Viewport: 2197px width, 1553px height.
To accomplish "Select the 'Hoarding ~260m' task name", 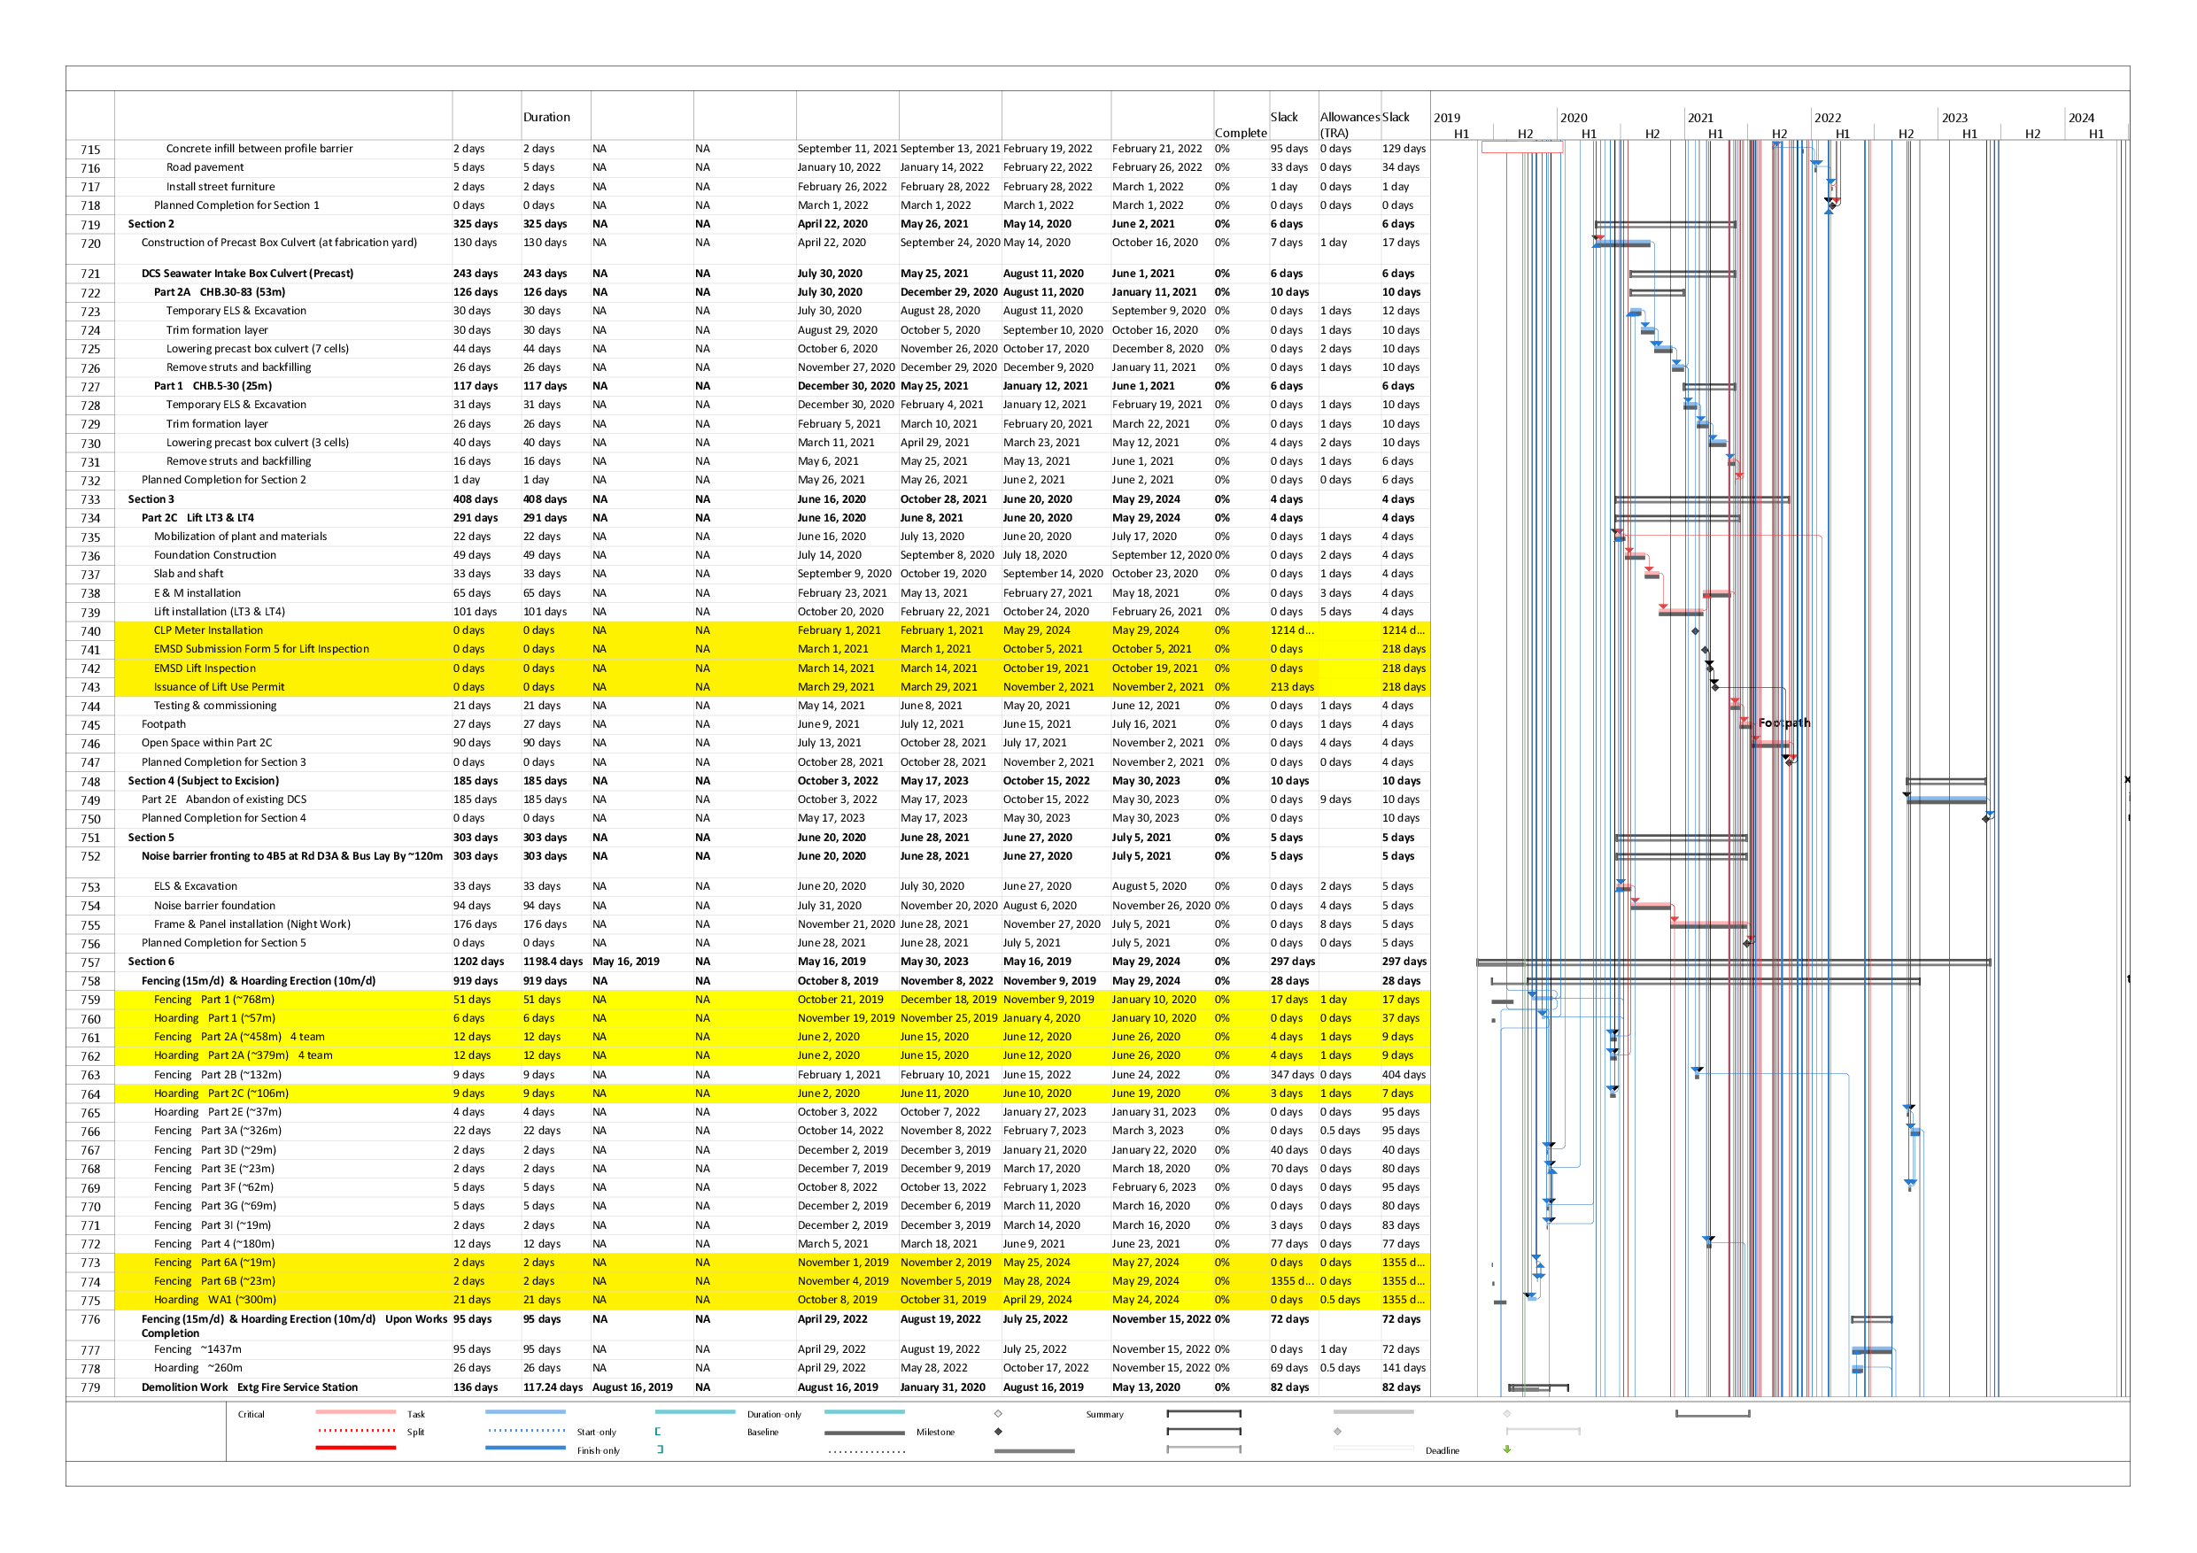I will (197, 1368).
